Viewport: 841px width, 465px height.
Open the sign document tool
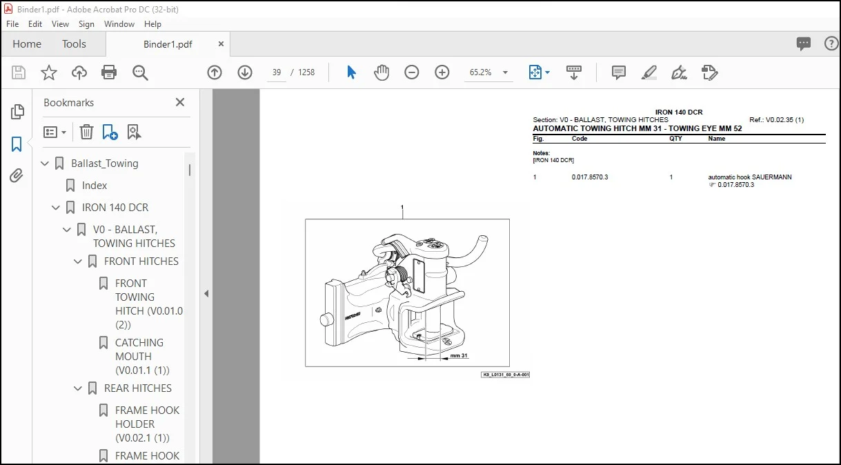[x=680, y=72]
